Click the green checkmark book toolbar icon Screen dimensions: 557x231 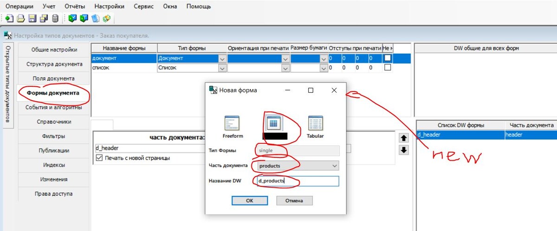click(72, 19)
